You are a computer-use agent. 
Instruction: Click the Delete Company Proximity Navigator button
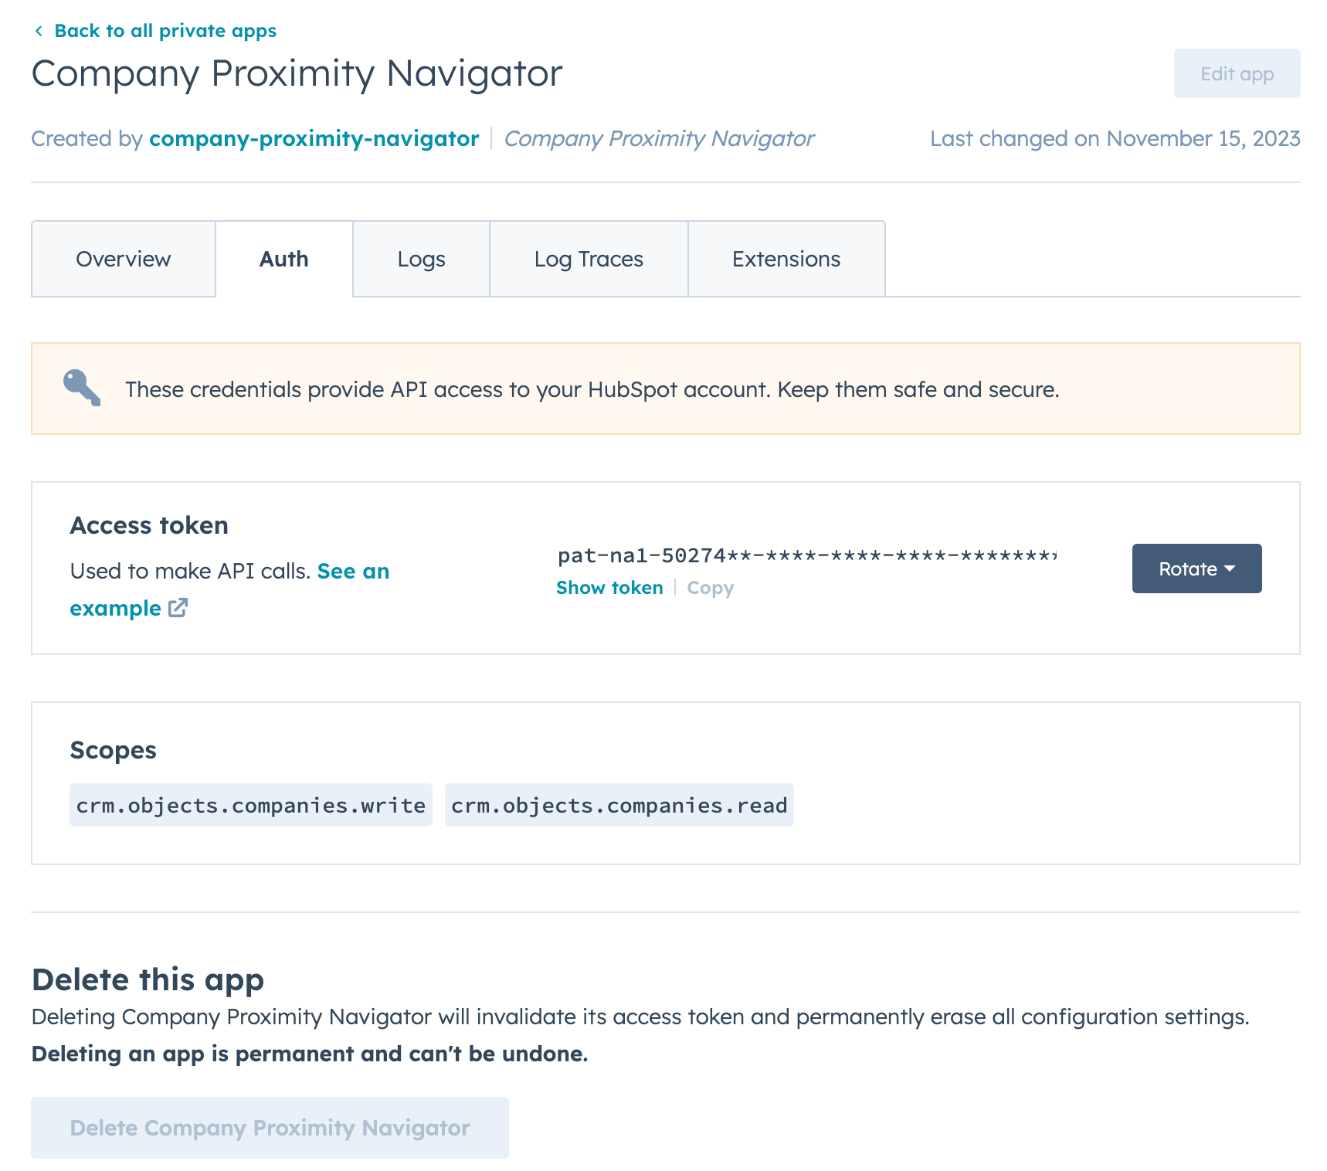click(270, 1128)
